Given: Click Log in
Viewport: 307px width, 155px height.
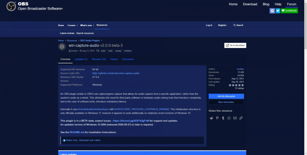Looking at the screenshot, I should click(209, 25).
